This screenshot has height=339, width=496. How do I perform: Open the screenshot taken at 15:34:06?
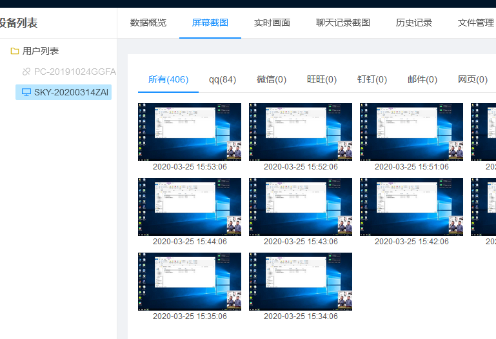[x=301, y=282]
